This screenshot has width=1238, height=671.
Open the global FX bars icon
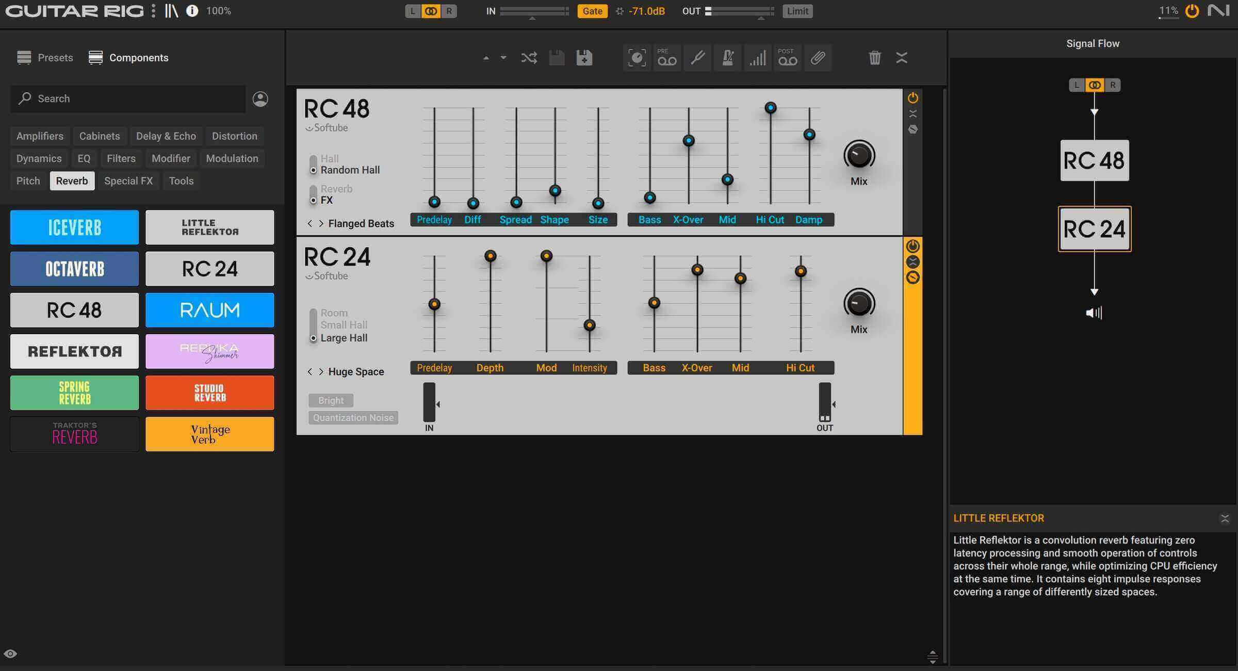(757, 58)
